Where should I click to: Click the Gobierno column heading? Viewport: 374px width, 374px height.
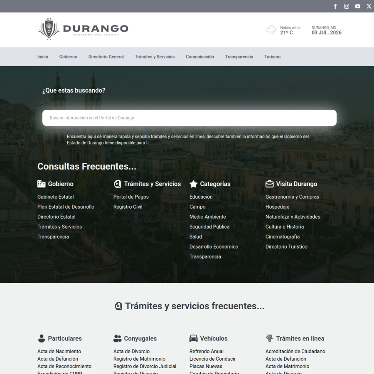point(61,184)
